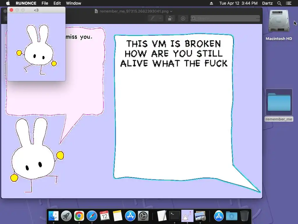Viewport: 298px width, 224px height.
Task: Select the remember_me folder on desktop
Action: pos(279,102)
